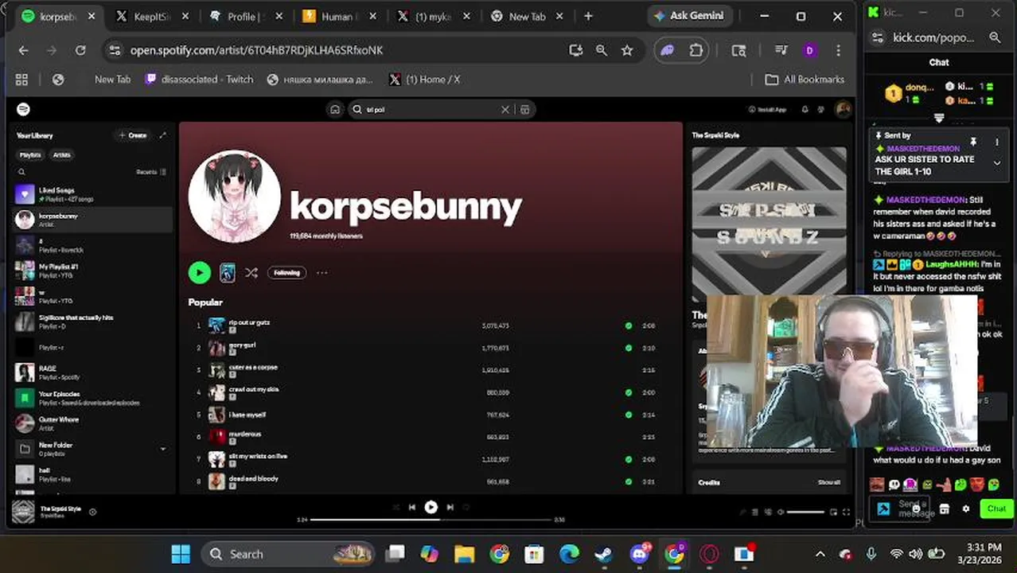The width and height of the screenshot is (1017, 573).
Task: Play track rip out ur guts
Action: tap(249, 322)
